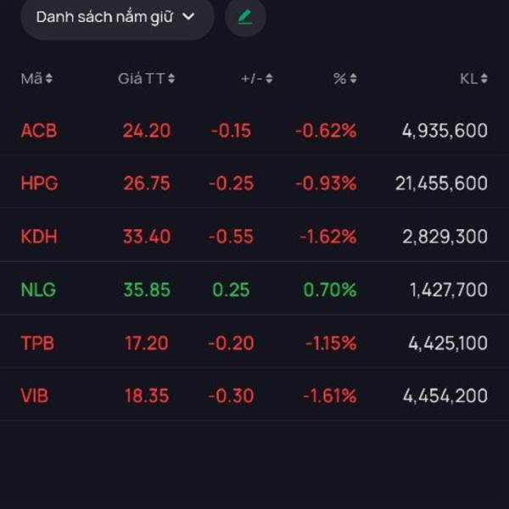
Task: Select the TPB stock symbol
Action: pyautogui.click(x=38, y=343)
